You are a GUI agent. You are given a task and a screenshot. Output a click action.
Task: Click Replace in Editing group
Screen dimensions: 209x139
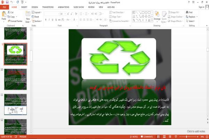(191, 17)
